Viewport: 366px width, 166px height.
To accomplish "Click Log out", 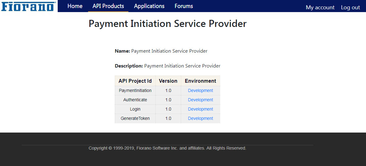I will click(x=350, y=7).
